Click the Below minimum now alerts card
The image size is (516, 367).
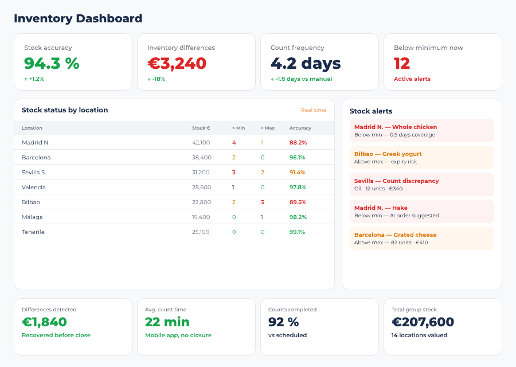coord(442,61)
